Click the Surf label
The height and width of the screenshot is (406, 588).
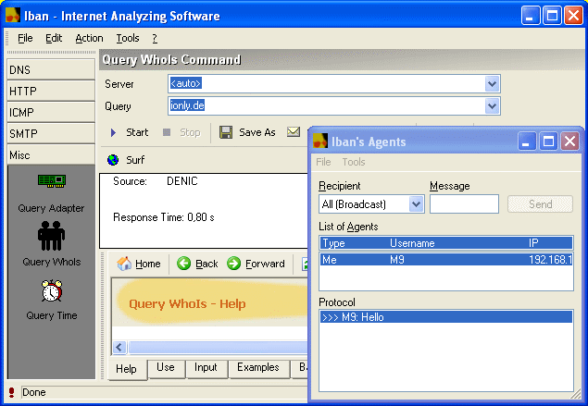coord(135,160)
